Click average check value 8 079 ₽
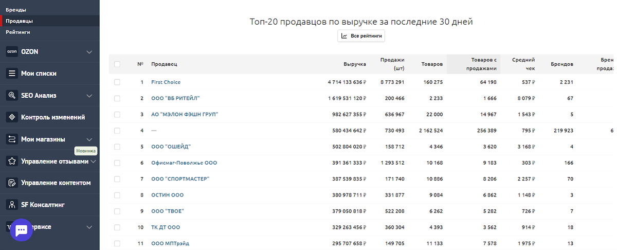 coord(525,98)
